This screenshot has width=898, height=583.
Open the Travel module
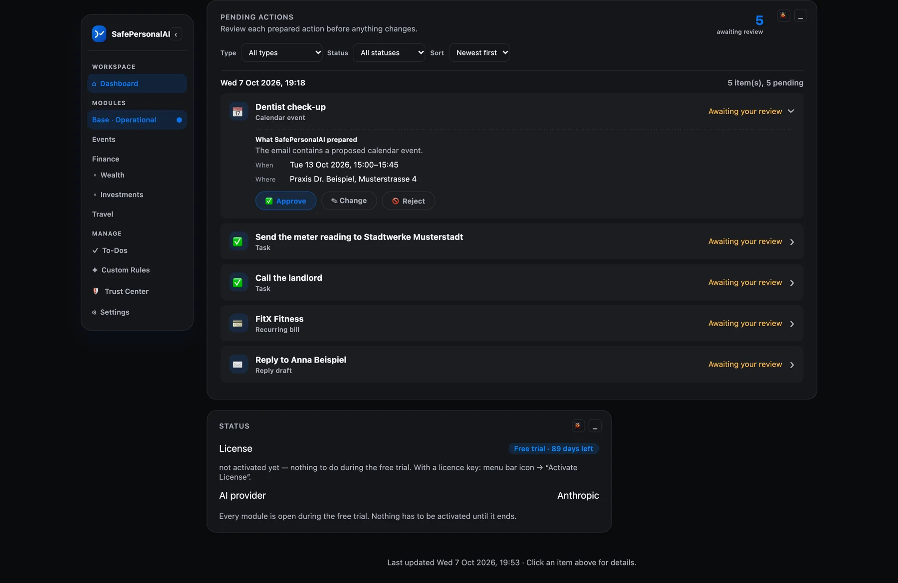pos(137,214)
